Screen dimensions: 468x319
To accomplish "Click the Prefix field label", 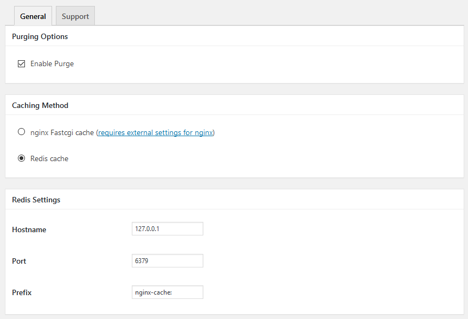I will pyautogui.click(x=22, y=292).
